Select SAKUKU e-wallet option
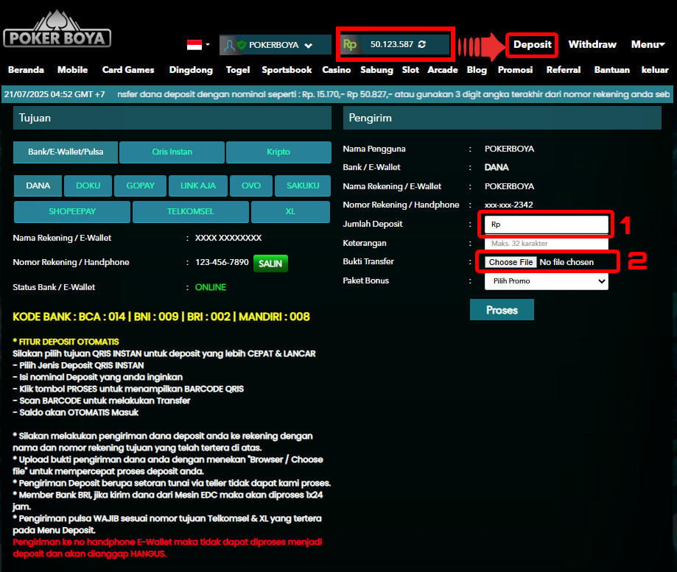The width and height of the screenshot is (677, 572). pos(303,186)
